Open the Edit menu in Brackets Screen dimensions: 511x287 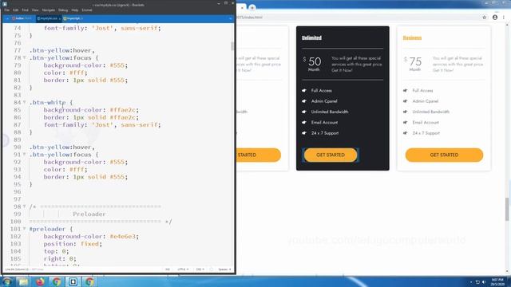click(x=15, y=10)
